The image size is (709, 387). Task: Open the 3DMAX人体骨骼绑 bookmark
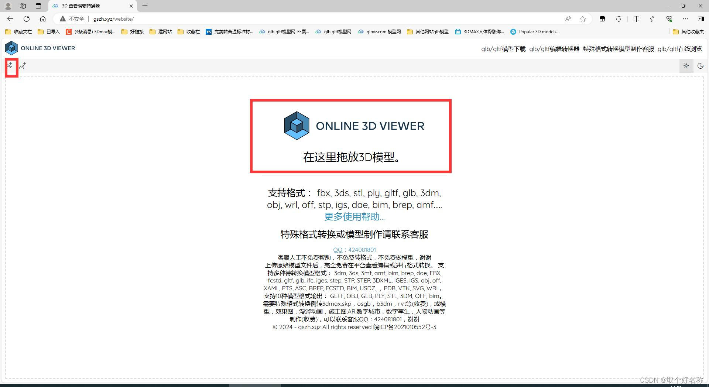coord(479,32)
